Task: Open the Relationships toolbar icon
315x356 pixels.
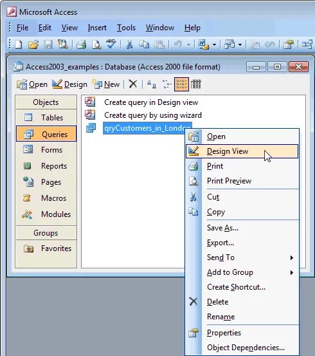Action: [x=307, y=44]
